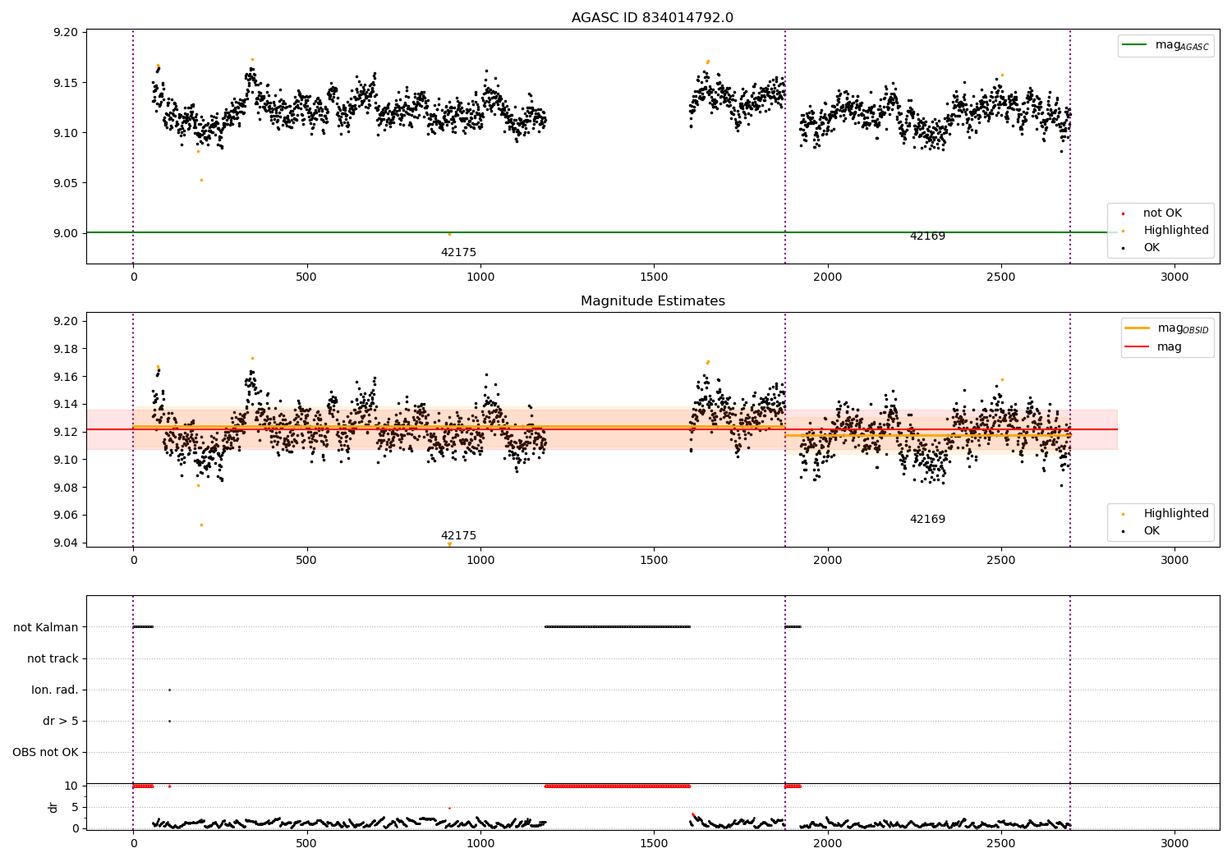Click the 'not Kalman' axis label
The height and width of the screenshot is (862, 1232).
[x=46, y=627]
